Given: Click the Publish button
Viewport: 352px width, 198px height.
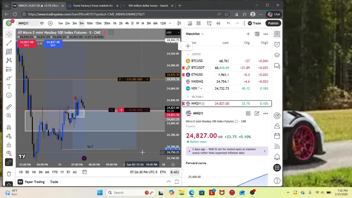Looking at the screenshot, I should (273, 23).
